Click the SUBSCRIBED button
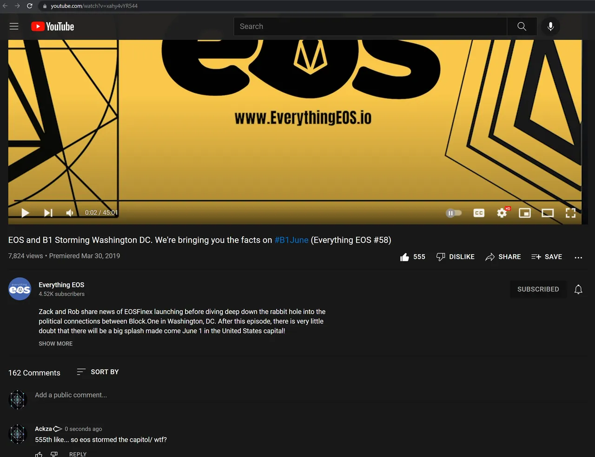This screenshot has height=457, width=595. 538,289
